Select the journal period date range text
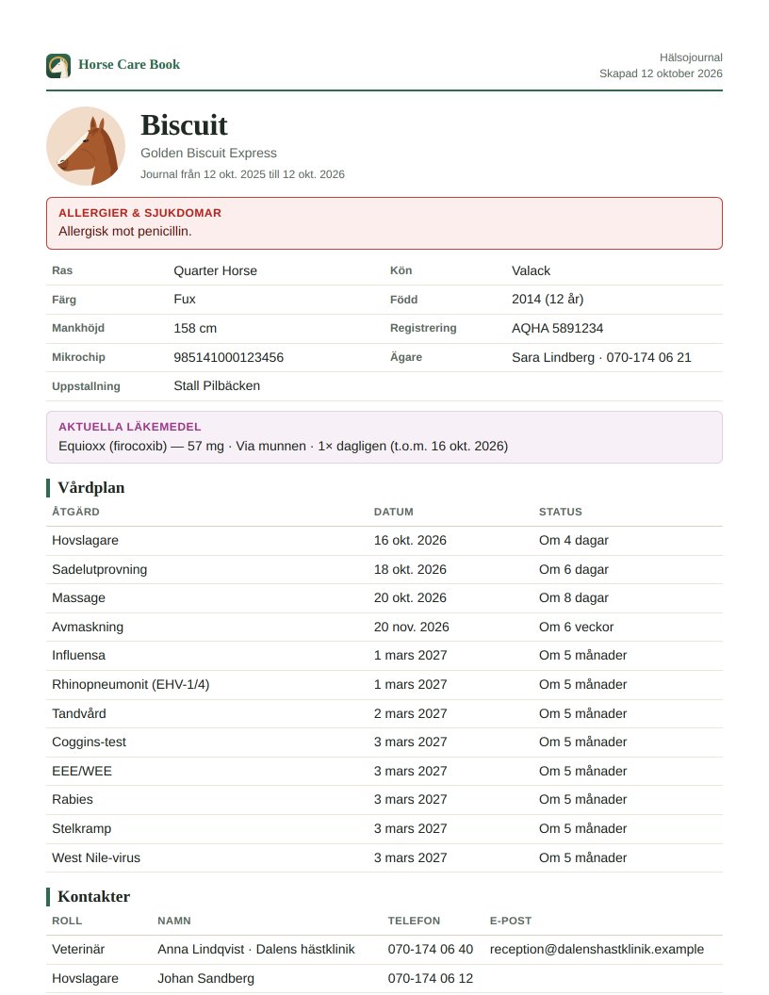Image resolution: width=769 pixels, height=995 pixels. click(x=242, y=174)
